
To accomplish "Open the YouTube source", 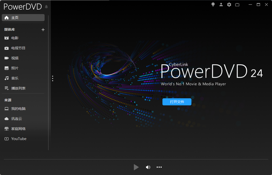I will pyautogui.click(x=19, y=139).
